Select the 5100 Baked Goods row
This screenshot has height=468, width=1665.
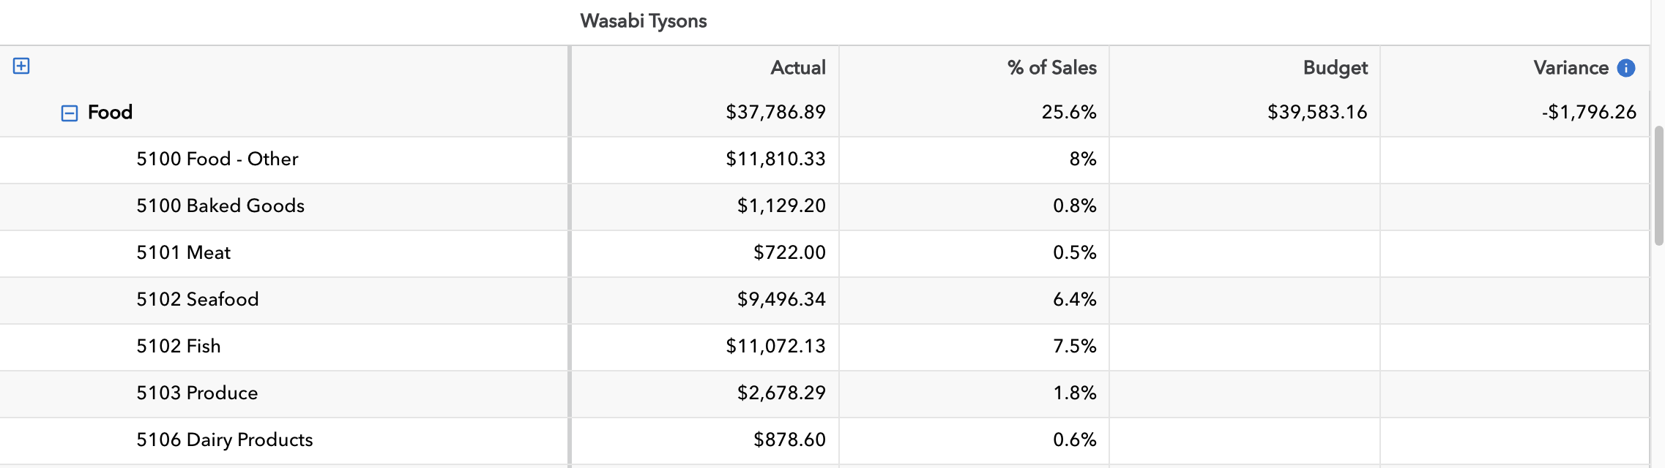220,206
